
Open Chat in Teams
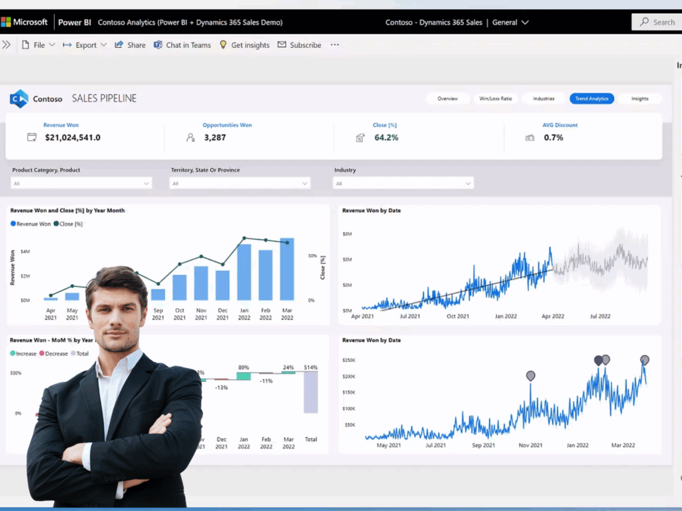click(x=158, y=45)
